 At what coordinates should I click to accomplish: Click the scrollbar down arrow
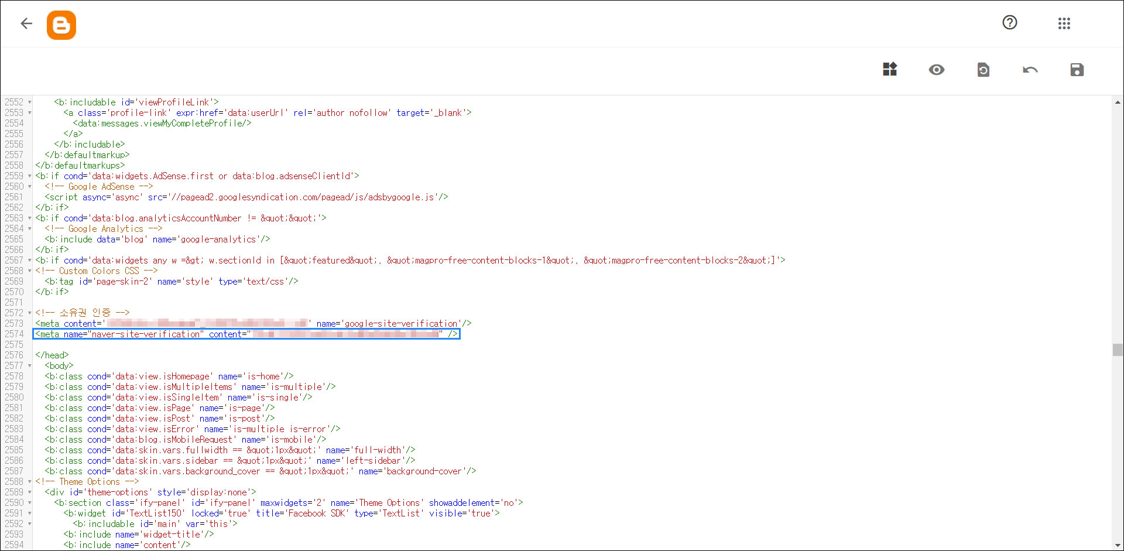pos(1118,545)
